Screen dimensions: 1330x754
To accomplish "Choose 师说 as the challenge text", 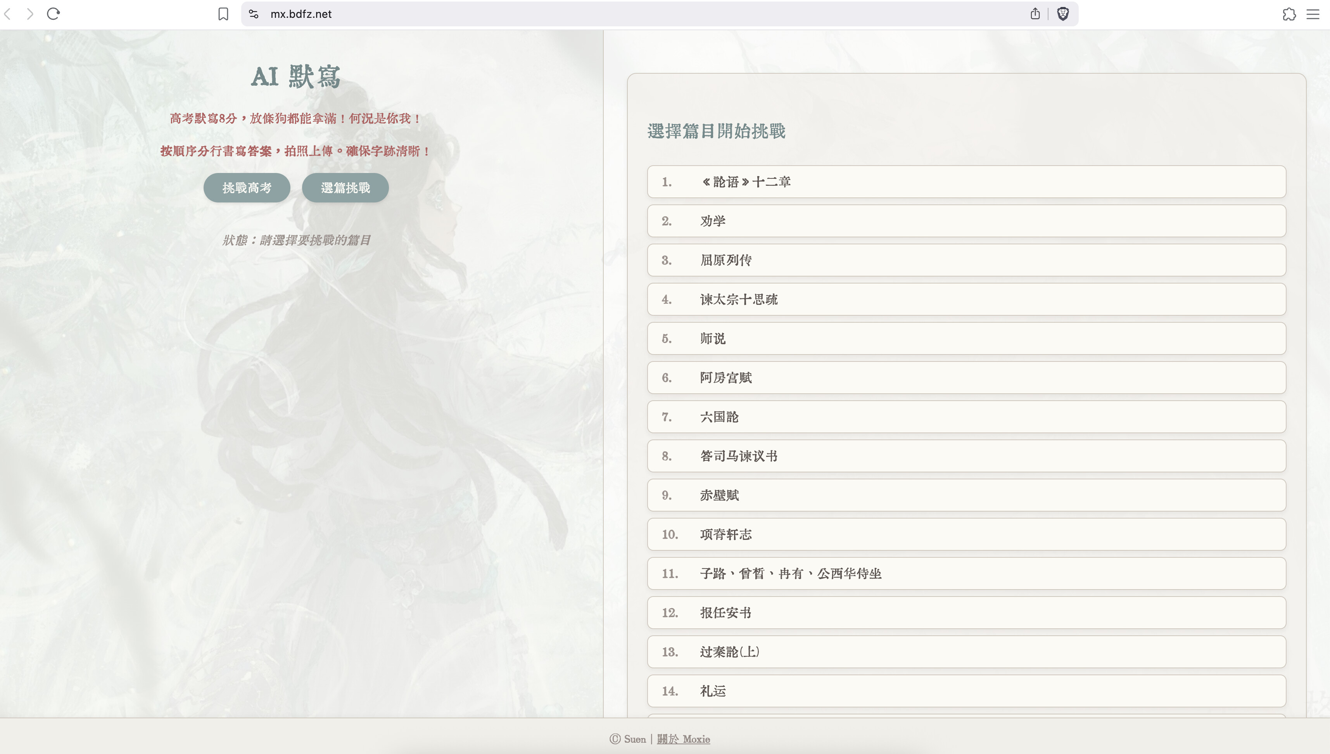I will (x=966, y=339).
